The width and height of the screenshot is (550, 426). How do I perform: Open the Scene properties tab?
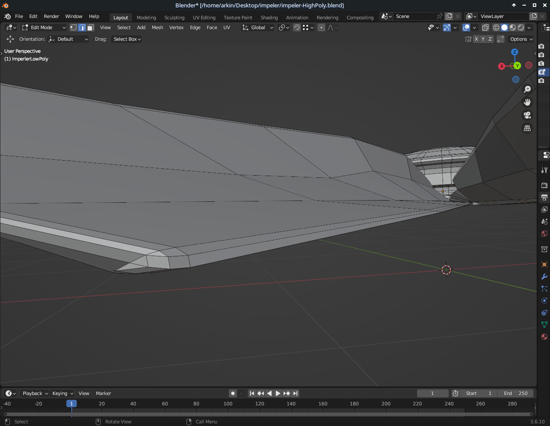pos(544,222)
